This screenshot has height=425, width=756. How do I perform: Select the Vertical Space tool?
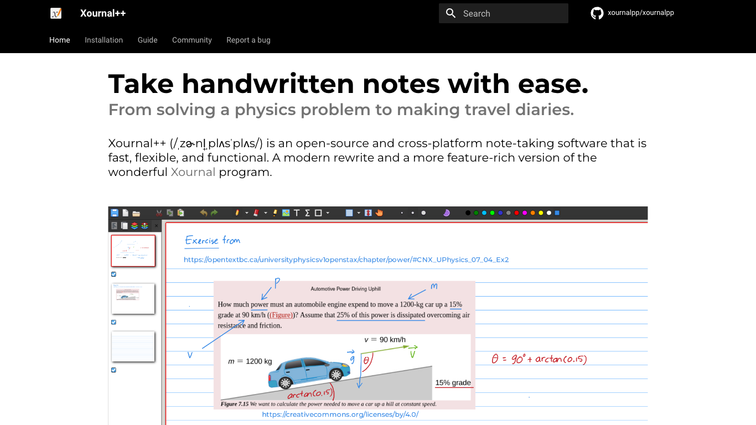(368, 213)
